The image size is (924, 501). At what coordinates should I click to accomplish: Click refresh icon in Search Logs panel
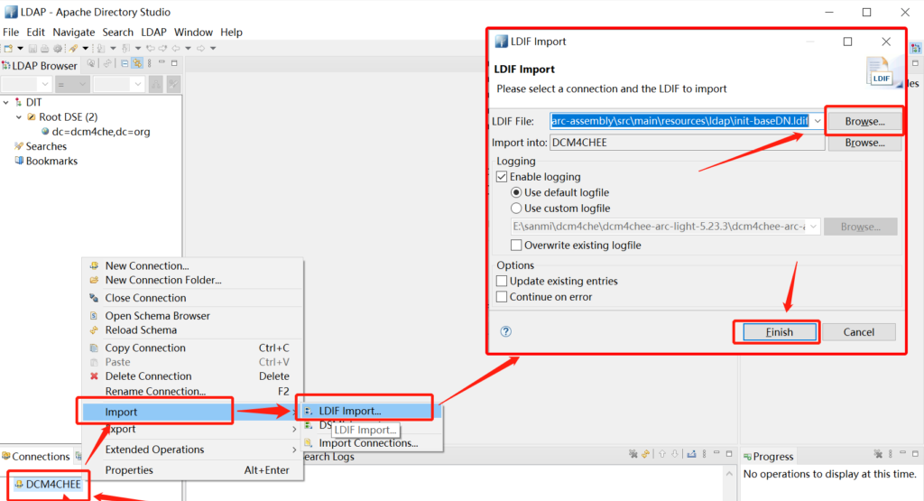[645, 454]
